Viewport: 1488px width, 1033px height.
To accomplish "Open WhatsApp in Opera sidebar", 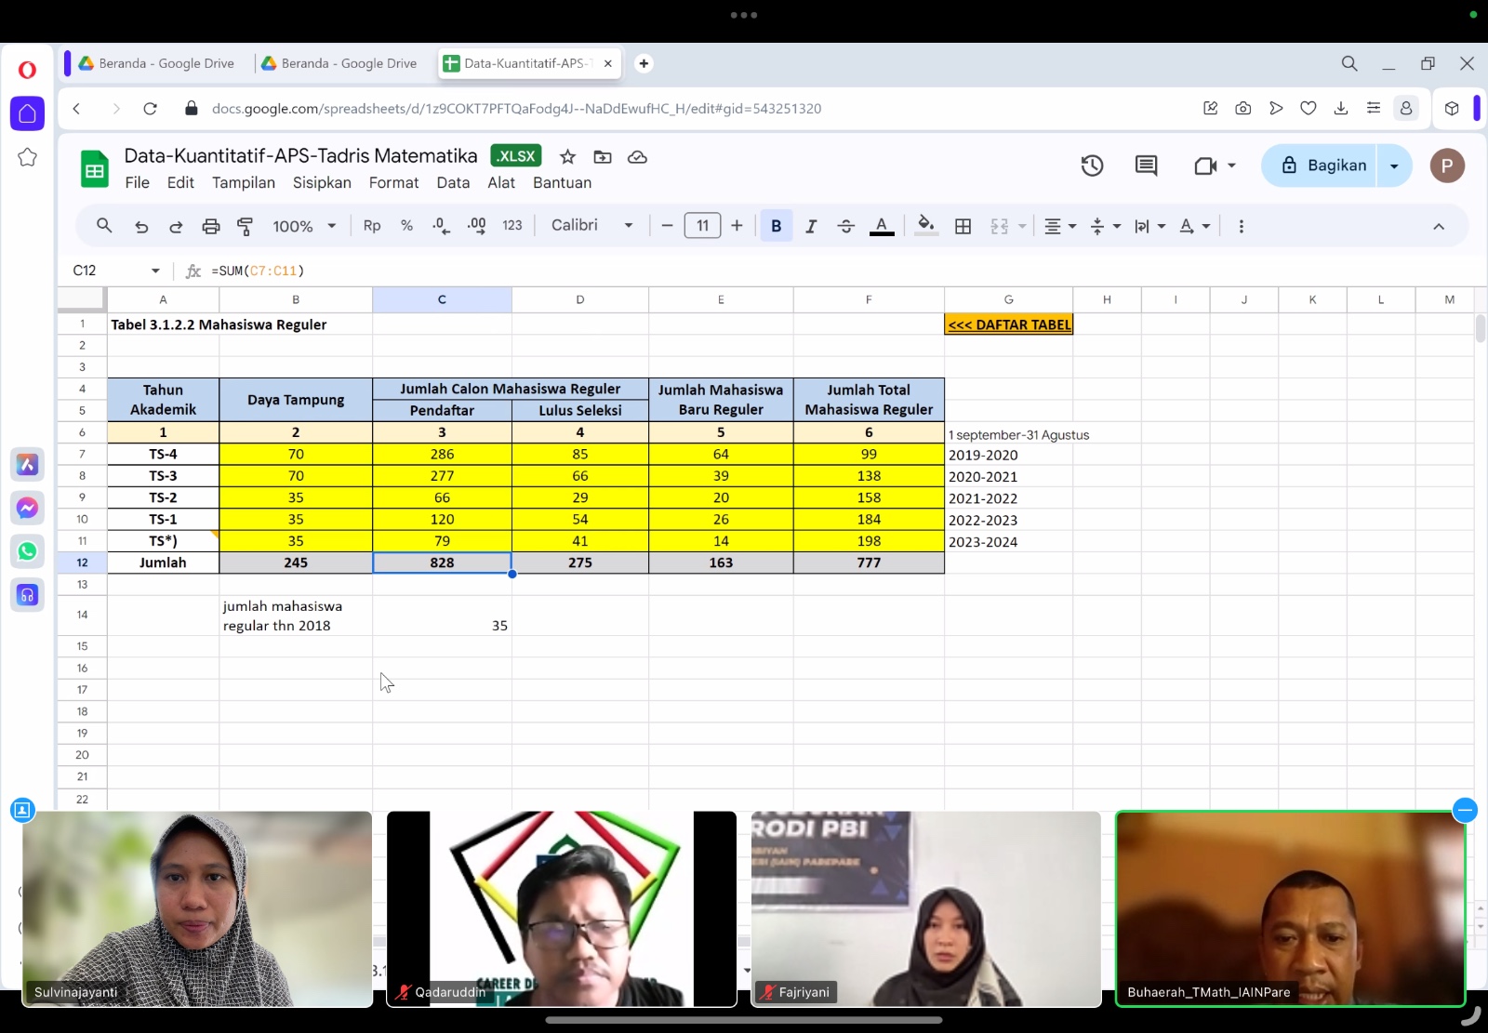I will tap(27, 551).
